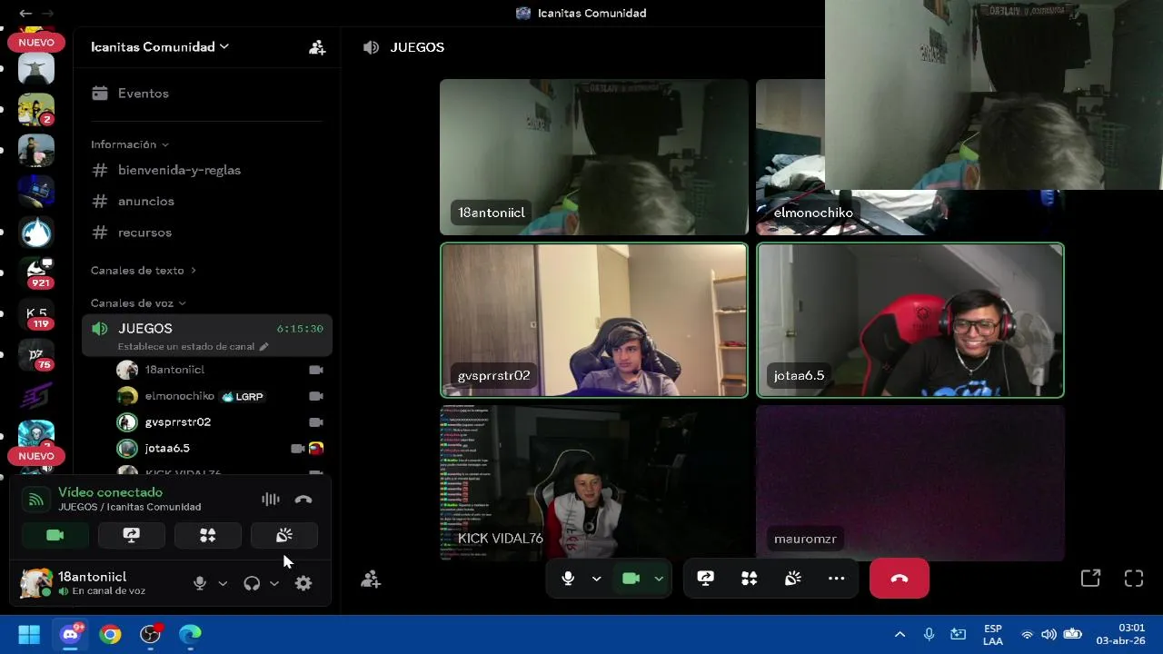The width and height of the screenshot is (1163, 654).
Task: Open user settings gear
Action: 303,583
